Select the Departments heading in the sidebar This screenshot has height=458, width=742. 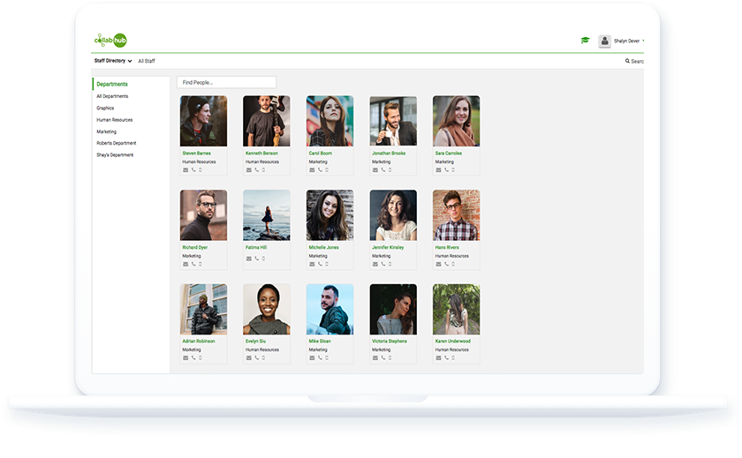(112, 84)
